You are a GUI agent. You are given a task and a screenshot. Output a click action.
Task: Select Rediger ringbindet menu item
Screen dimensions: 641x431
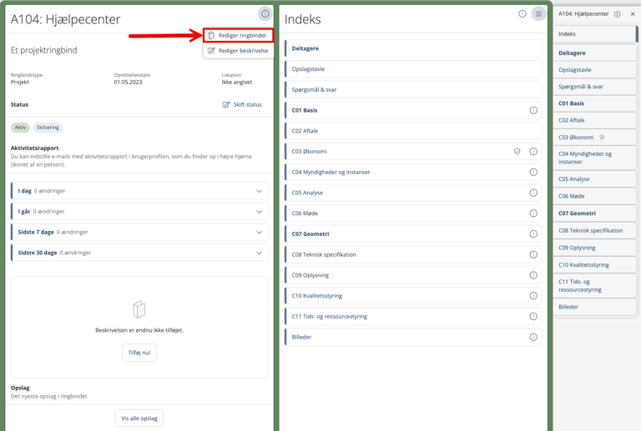[x=239, y=36]
